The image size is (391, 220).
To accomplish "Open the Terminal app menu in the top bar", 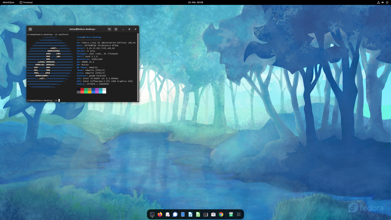I will click(26, 2).
